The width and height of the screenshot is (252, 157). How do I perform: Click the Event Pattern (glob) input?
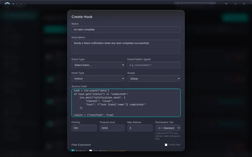[x=154, y=65]
